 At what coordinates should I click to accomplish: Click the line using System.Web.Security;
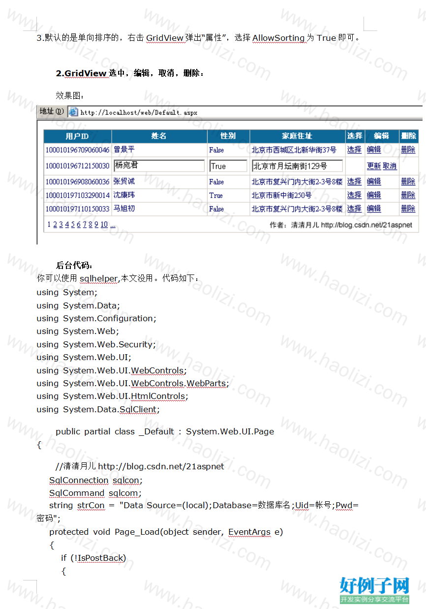point(96,344)
